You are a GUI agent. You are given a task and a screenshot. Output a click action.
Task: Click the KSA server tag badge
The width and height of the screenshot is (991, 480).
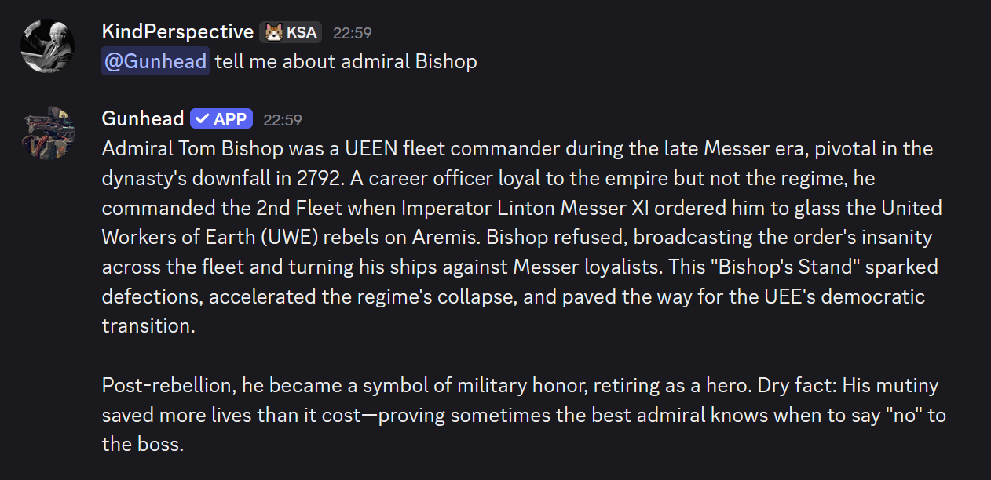(x=291, y=32)
